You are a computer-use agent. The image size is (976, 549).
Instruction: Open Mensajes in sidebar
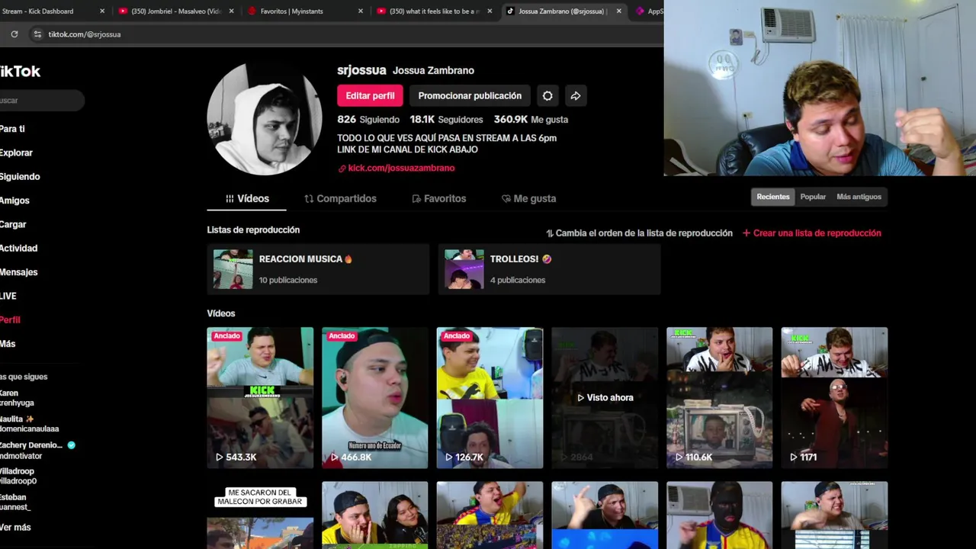pyautogui.click(x=19, y=272)
